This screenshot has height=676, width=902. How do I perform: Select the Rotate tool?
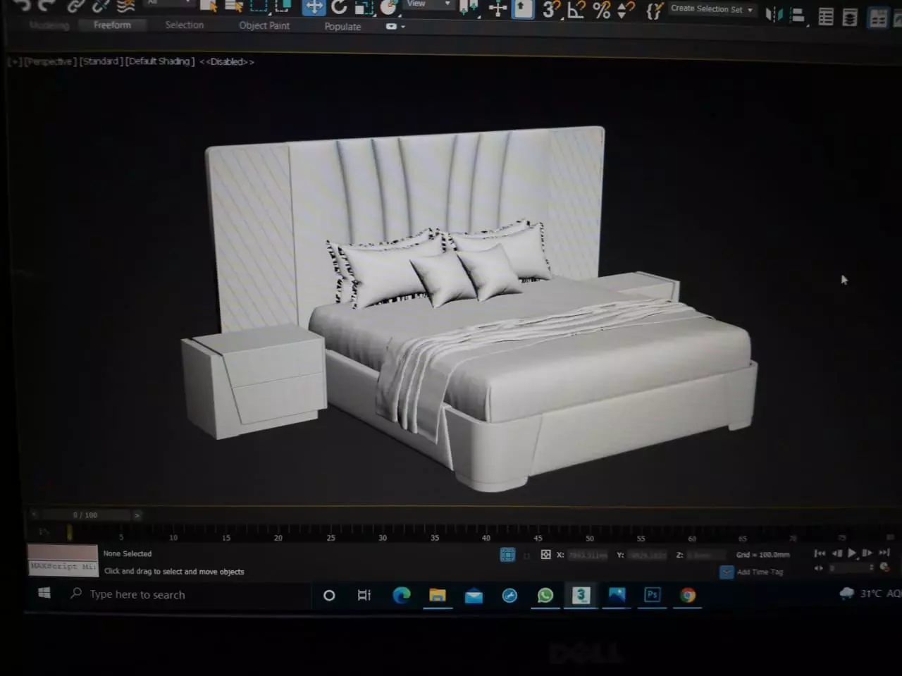coord(340,7)
